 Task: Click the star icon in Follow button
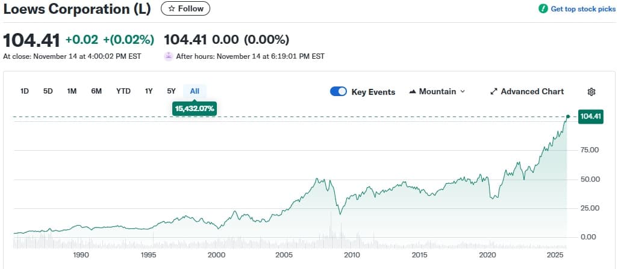(172, 8)
